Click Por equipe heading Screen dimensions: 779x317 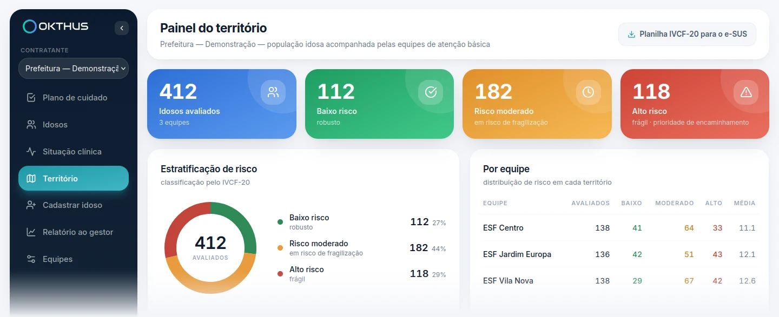coord(506,169)
